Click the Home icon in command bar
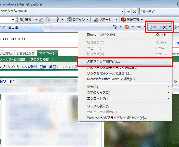The height and width of the screenshot is (147, 179). (115, 27)
